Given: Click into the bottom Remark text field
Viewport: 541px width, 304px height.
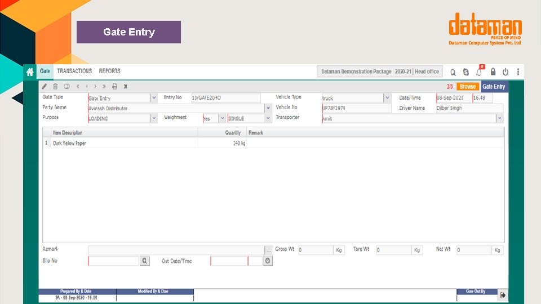Looking at the screenshot, I should [x=176, y=250].
